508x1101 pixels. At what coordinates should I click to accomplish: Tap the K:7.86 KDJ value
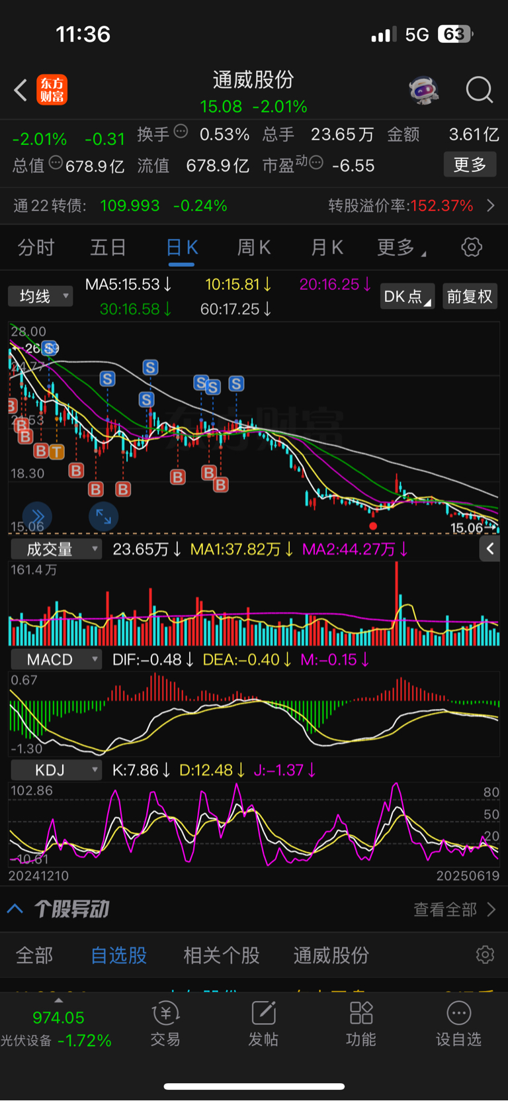pyautogui.click(x=142, y=771)
